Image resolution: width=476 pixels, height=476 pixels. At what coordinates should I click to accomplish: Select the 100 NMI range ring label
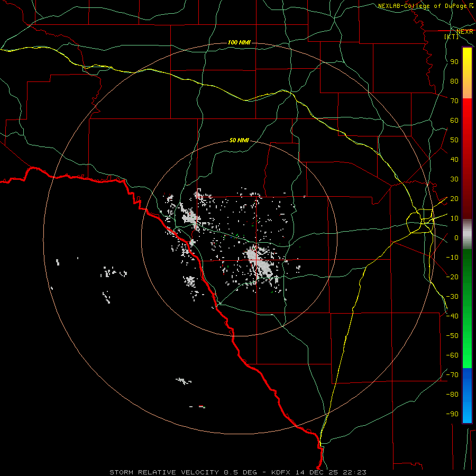tap(239, 42)
